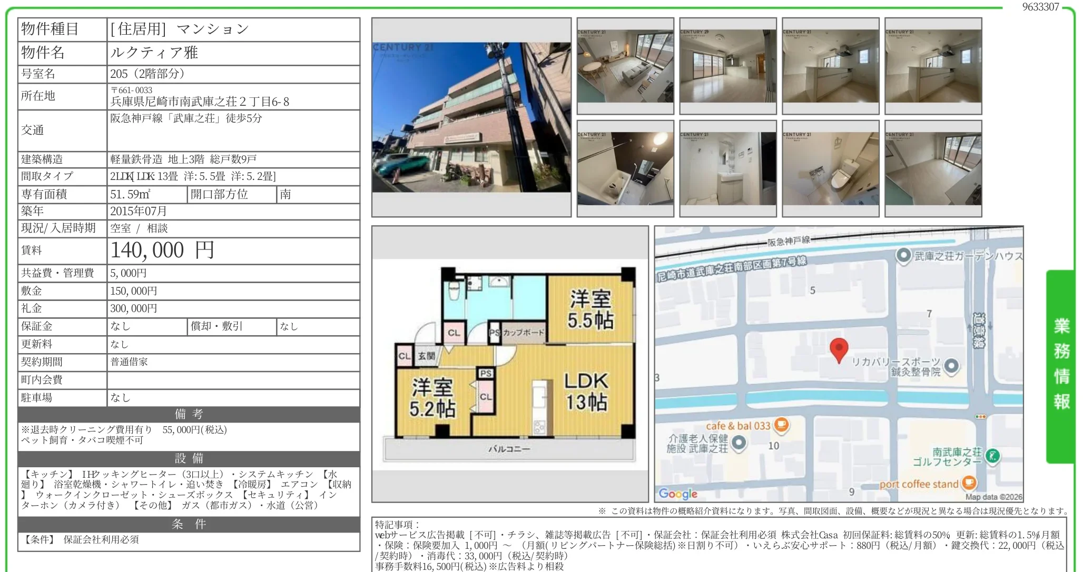Click the 介護老人保健施設 武庫之荘 marker icon

pyautogui.click(x=739, y=443)
